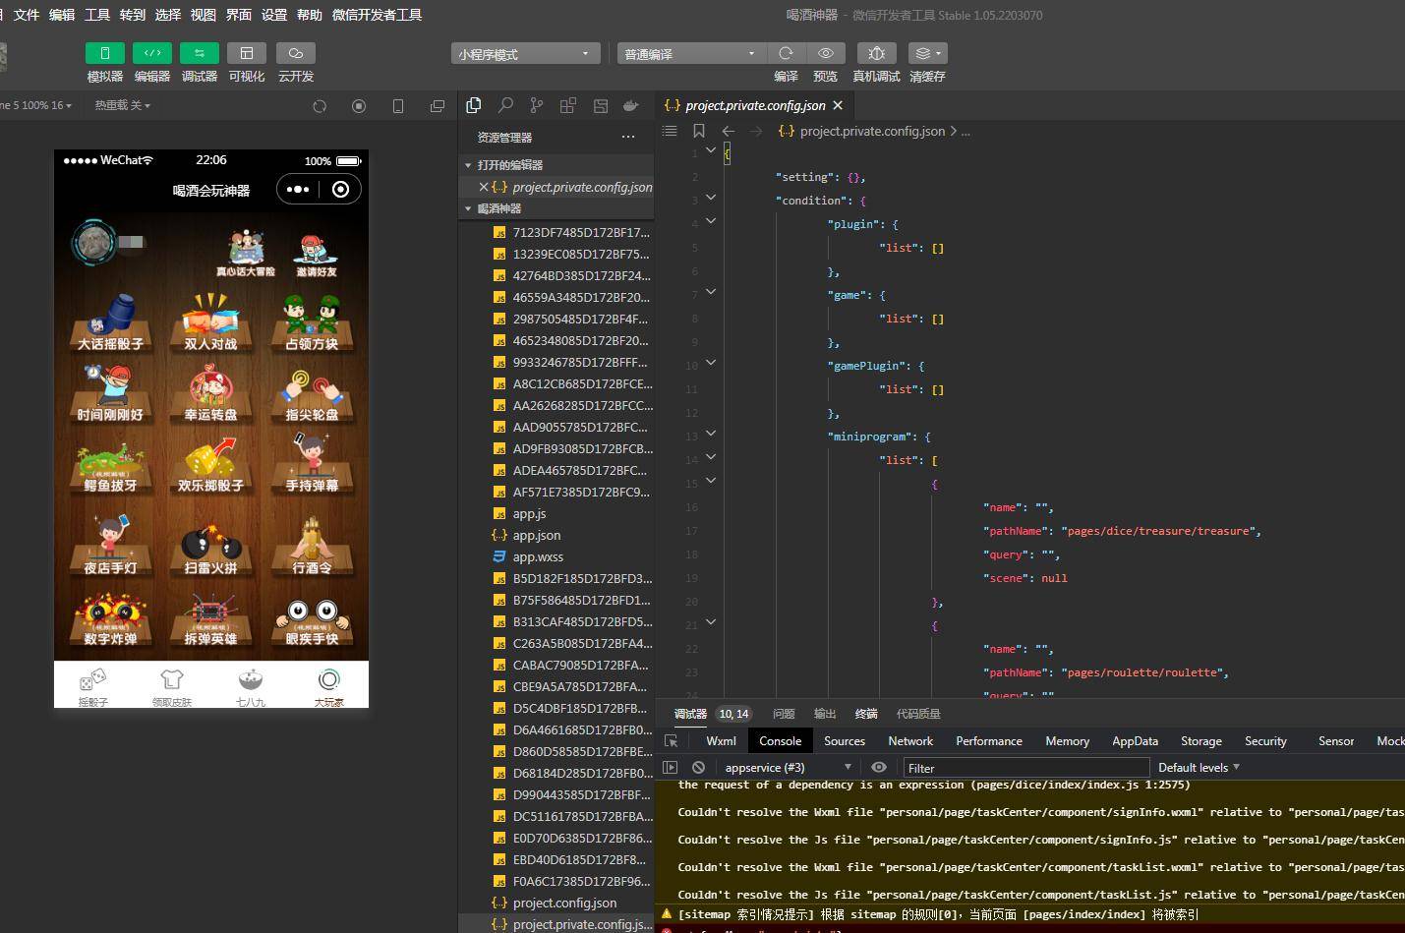Fold the code block at line 7
Screen dimensions: 1405x933
point(711,292)
